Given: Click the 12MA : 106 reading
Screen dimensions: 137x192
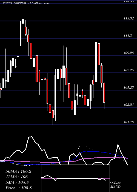Looking at the screenshot, I should click(16, 177).
